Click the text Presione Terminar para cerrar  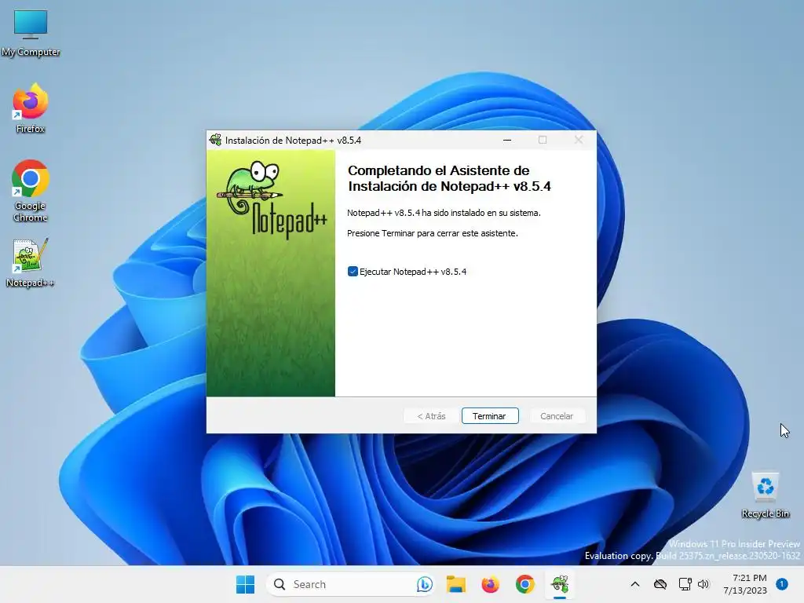coord(433,233)
